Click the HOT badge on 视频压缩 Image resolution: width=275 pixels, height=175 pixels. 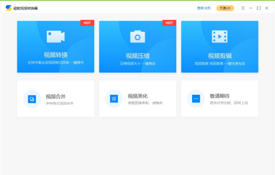tap(169, 23)
